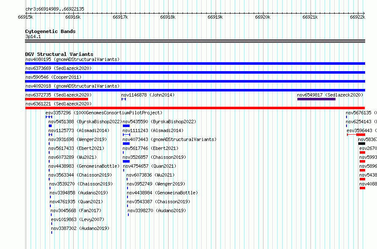Image resolution: width=377 pixels, height=249 pixels.
Task: Click the 66920k ruler position
Action: point(263,17)
